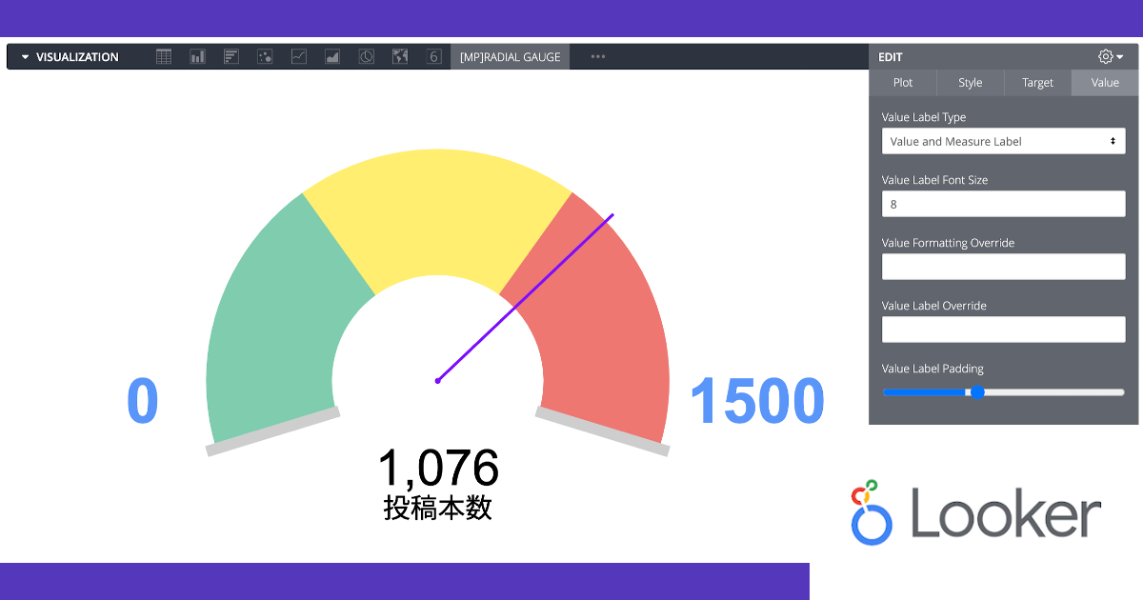
Task: Click the "Value Label Type" label
Action: [x=924, y=117]
